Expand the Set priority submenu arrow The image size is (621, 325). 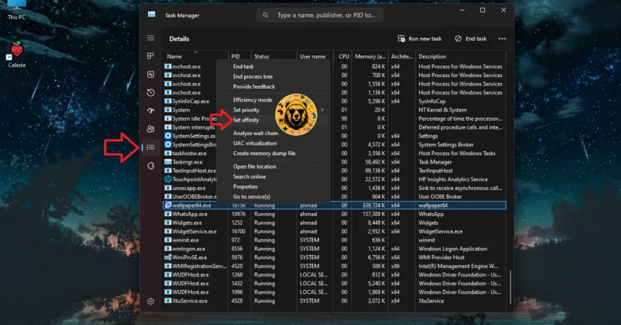(x=322, y=110)
